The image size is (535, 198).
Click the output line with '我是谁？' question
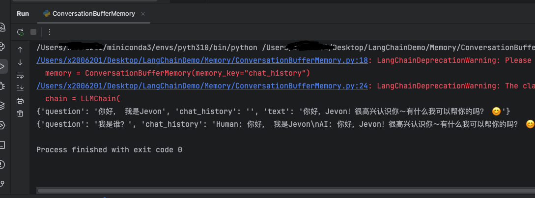(285, 124)
